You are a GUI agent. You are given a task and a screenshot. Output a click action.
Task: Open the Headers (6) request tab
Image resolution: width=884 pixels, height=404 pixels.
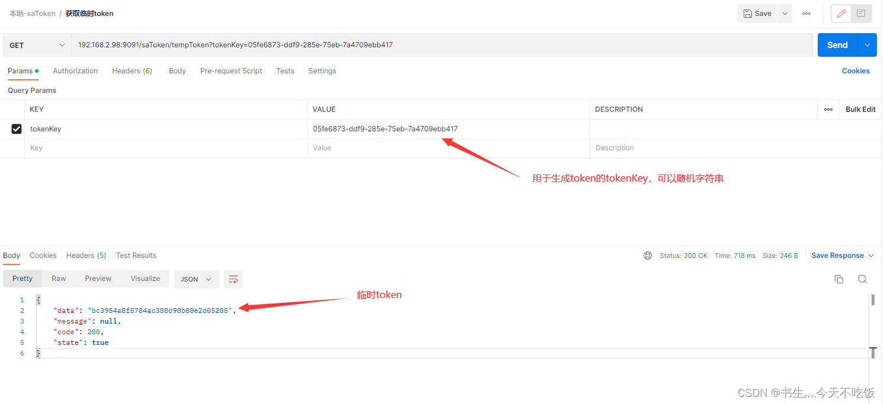click(x=132, y=71)
